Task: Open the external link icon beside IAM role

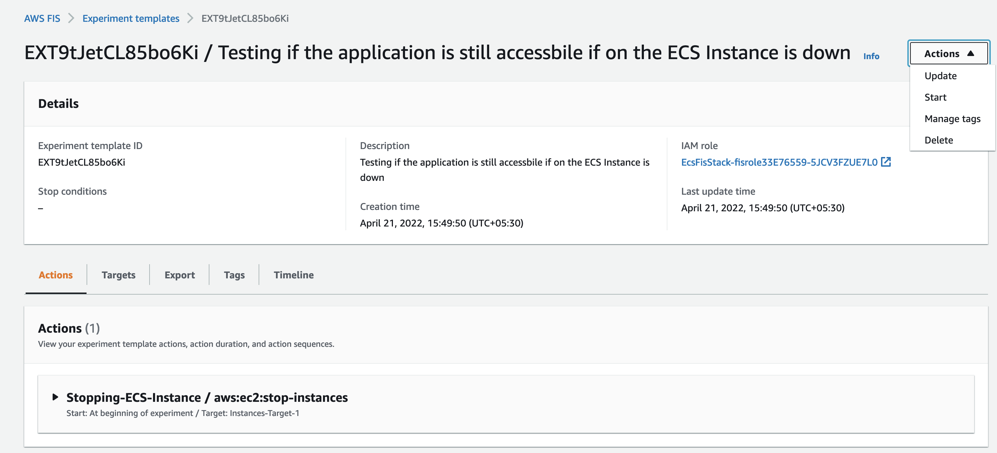Action: coord(886,162)
